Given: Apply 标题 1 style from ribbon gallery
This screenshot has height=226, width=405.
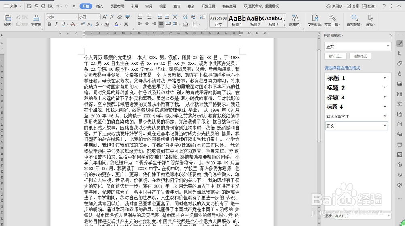Looking at the screenshot, I should click(237, 20).
